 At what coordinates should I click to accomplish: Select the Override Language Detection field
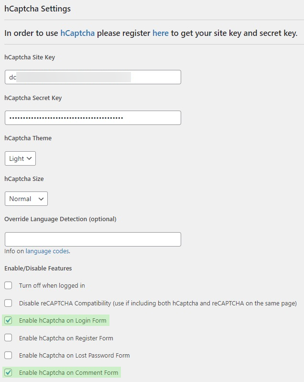[93, 239]
